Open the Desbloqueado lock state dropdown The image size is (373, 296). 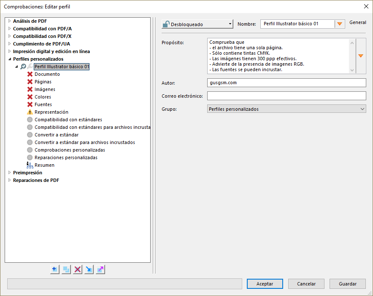pos(197,24)
